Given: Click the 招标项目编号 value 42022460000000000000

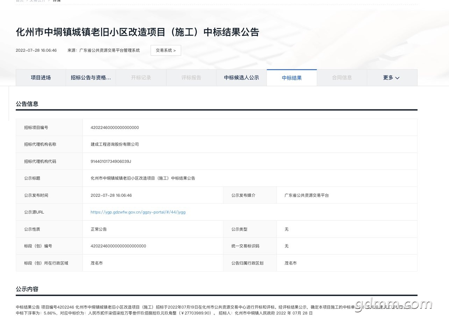Looking at the screenshot, I should tap(115, 128).
